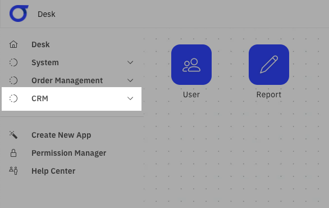Select the CRM sidebar item
This screenshot has height=208, width=329.
click(x=71, y=99)
